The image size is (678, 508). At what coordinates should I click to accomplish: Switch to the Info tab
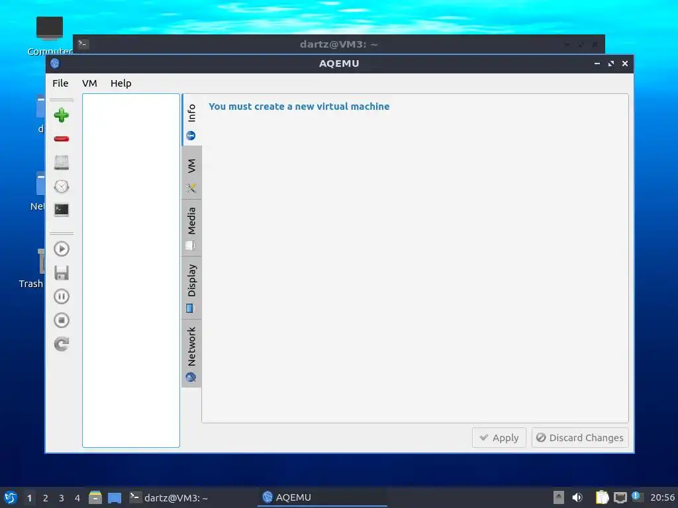191,120
